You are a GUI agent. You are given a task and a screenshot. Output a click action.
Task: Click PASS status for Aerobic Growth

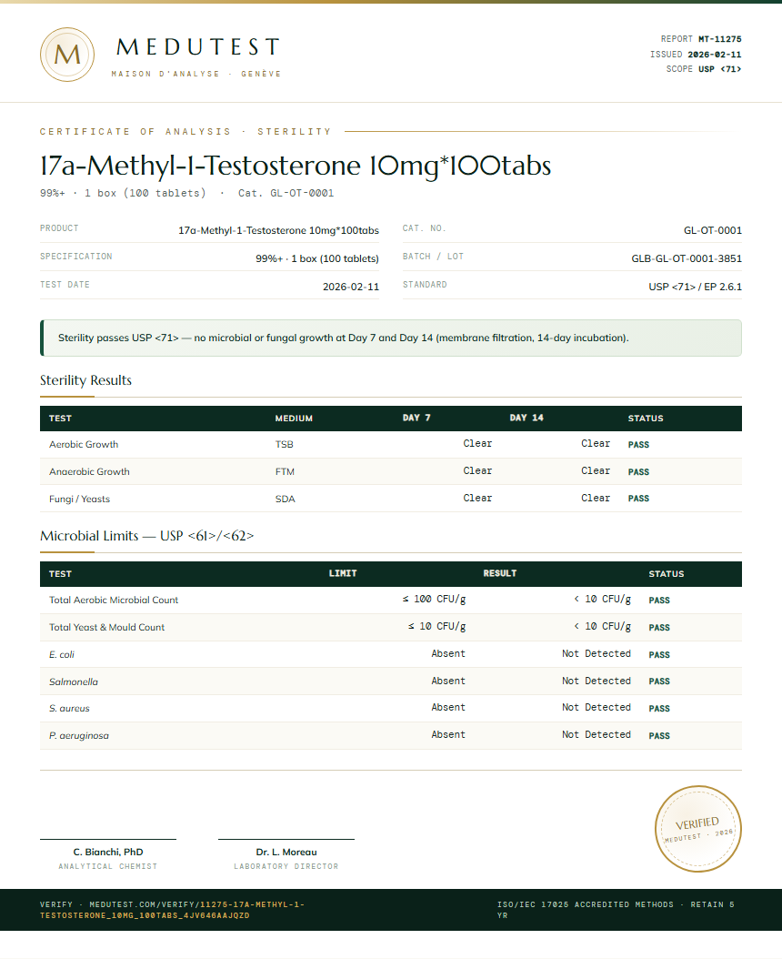coord(638,445)
